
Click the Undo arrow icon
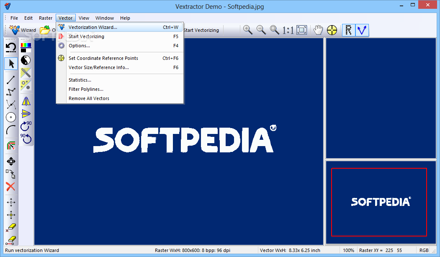point(11,48)
